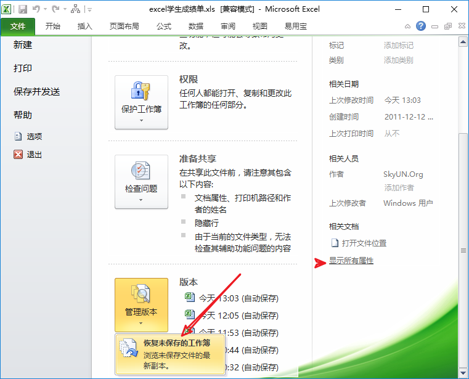Click 添加标记 to add a tag
Screen dimensions: 469x379
coord(398,46)
